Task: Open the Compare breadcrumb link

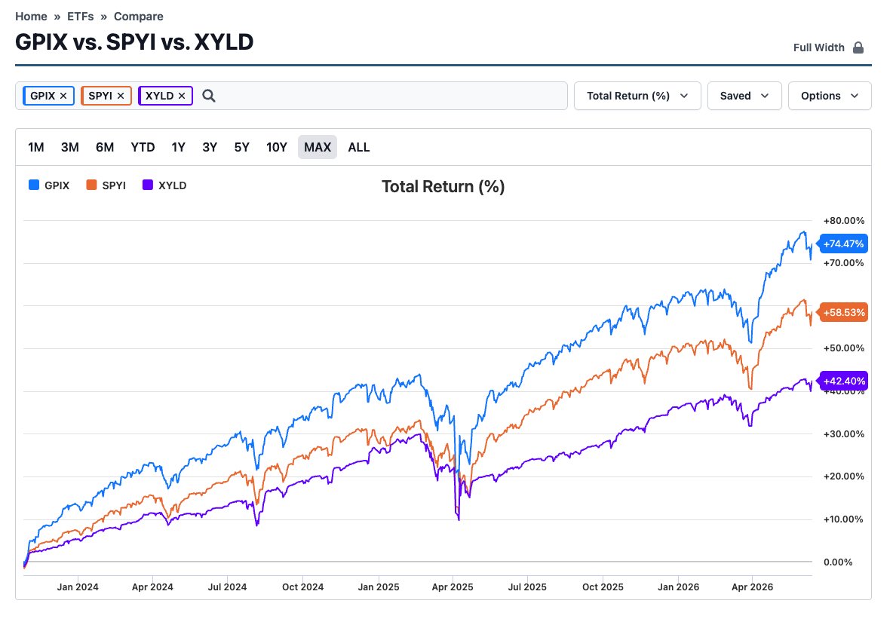Action: [138, 17]
